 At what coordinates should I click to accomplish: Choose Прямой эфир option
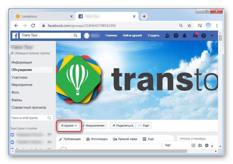125,139
